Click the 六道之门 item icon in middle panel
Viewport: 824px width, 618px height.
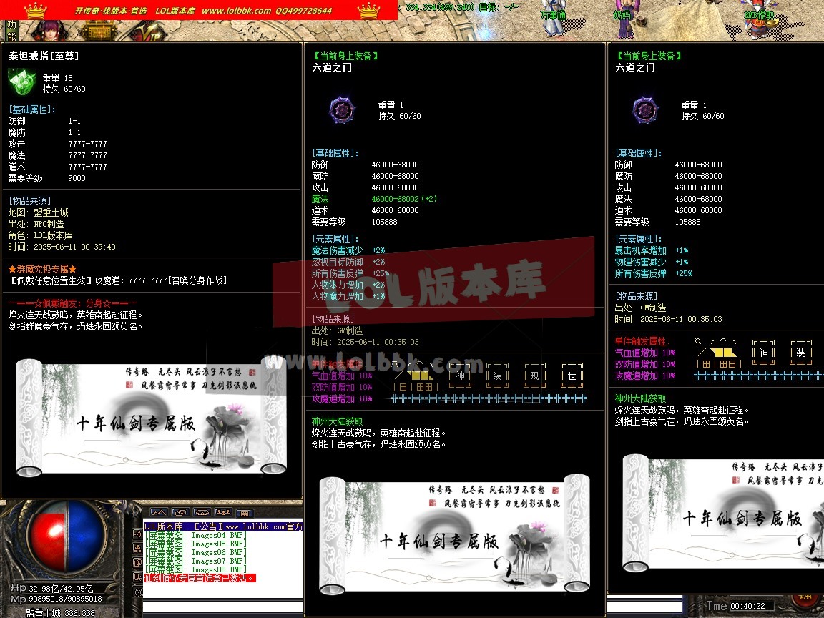(x=342, y=110)
